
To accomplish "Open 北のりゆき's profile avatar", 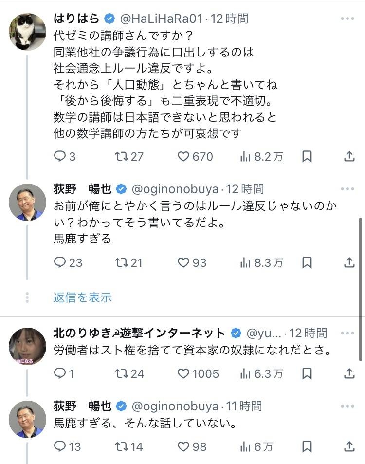I will click(27, 346).
